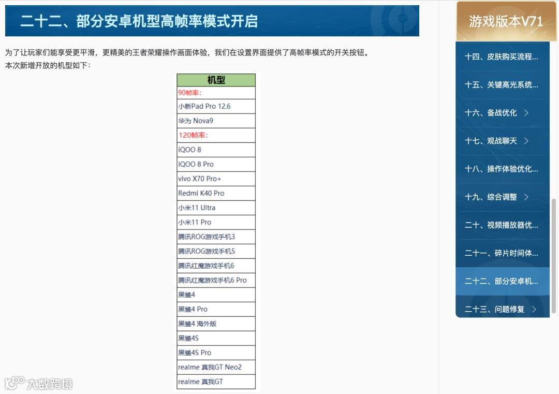Click the 华为 Nova9 cell
This screenshot has height=394, width=559.
click(216, 121)
